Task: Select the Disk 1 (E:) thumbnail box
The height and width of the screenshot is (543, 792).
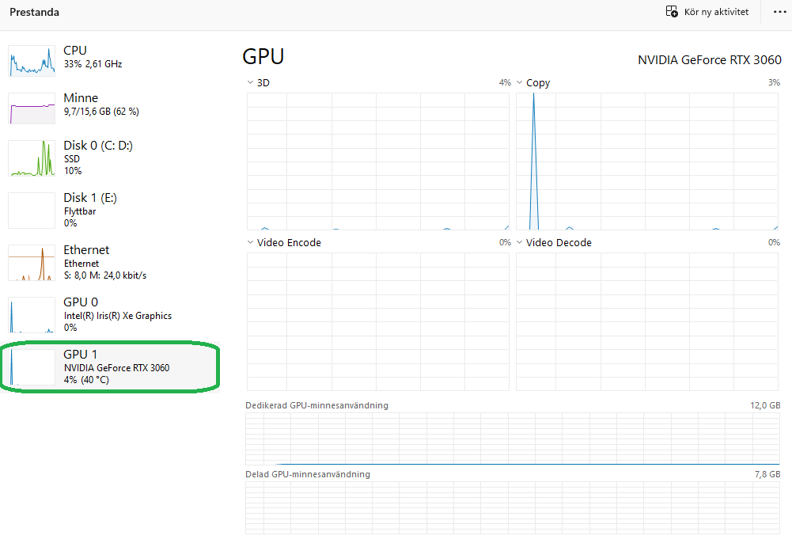Action: pyautogui.click(x=32, y=211)
